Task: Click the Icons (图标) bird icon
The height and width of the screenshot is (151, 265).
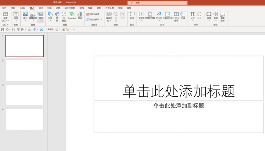Action: click(x=57, y=14)
